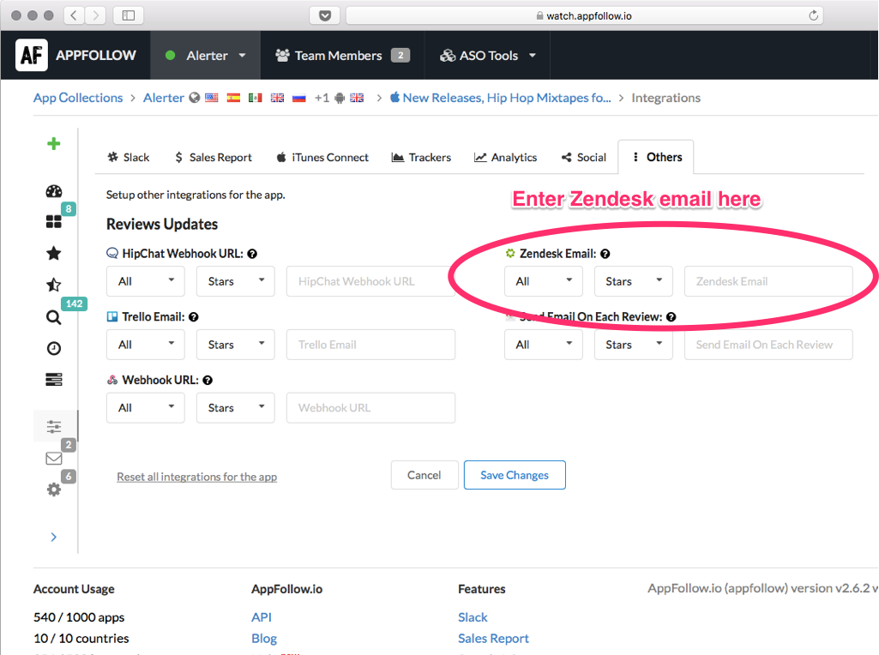Click the Cancel button
The width and height of the screenshot is (879, 655).
point(424,475)
